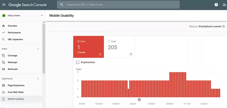Open Page Experience report
The width and height of the screenshot is (227, 108).
click(21, 85)
